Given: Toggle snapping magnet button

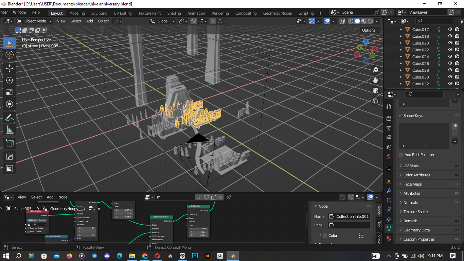Looking at the screenshot, I should [x=193, y=21].
